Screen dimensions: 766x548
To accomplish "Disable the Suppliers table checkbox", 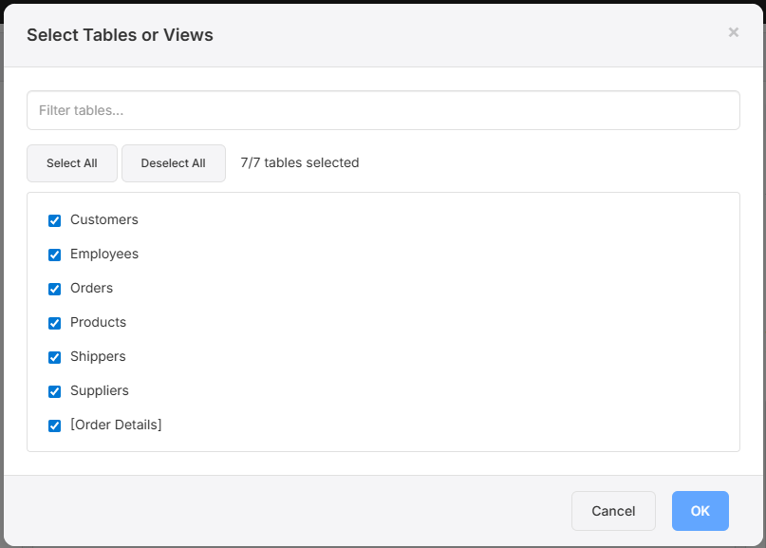I will pos(55,391).
